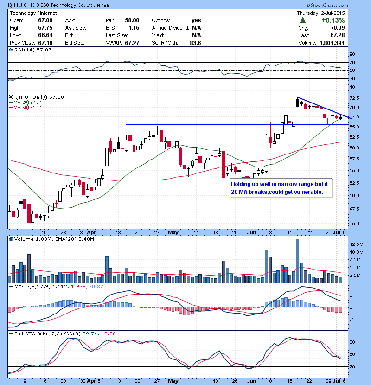This screenshot has width=371, height=385.
Task: Click the Chg value +0.09
Action: pos(337,28)
